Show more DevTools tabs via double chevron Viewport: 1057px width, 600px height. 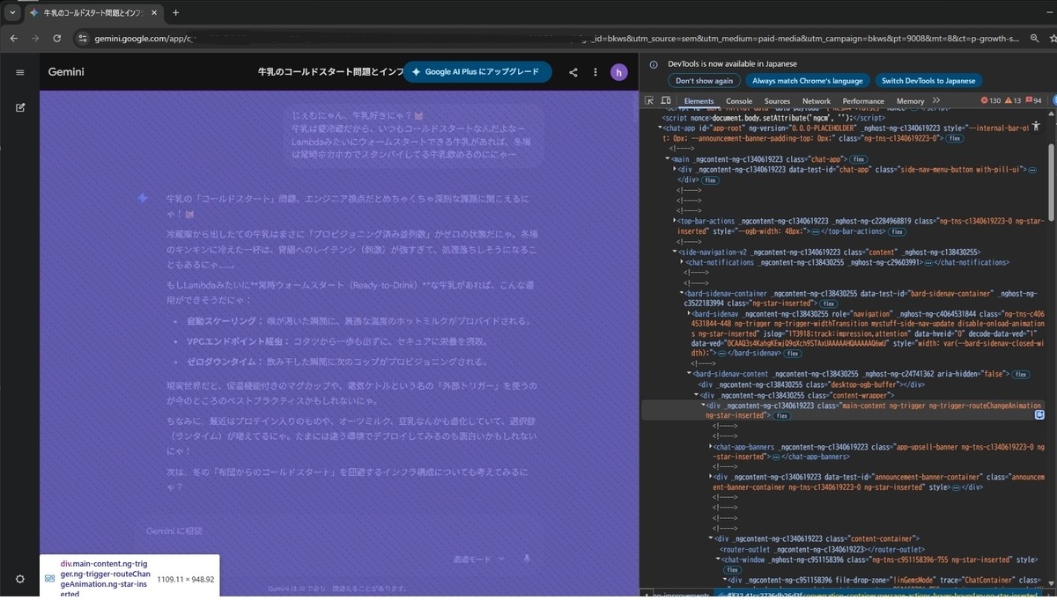936,101
